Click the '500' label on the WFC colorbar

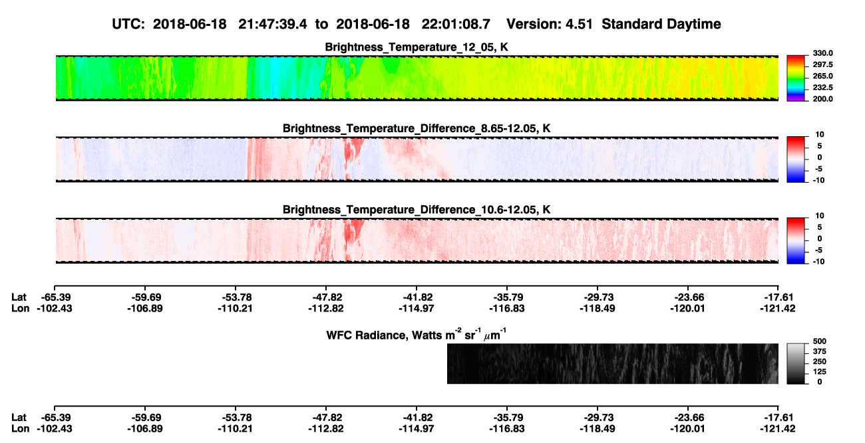(x=821, y=341)
